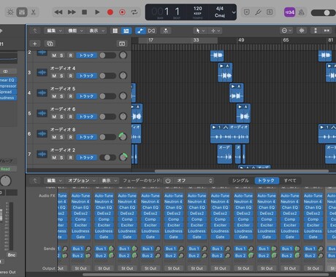Toggle Show Automation button

click(x=140, y=31)
